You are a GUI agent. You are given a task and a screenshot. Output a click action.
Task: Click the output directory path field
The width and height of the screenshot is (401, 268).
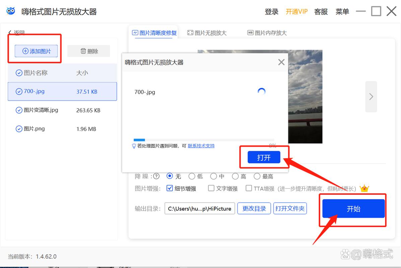200,208
